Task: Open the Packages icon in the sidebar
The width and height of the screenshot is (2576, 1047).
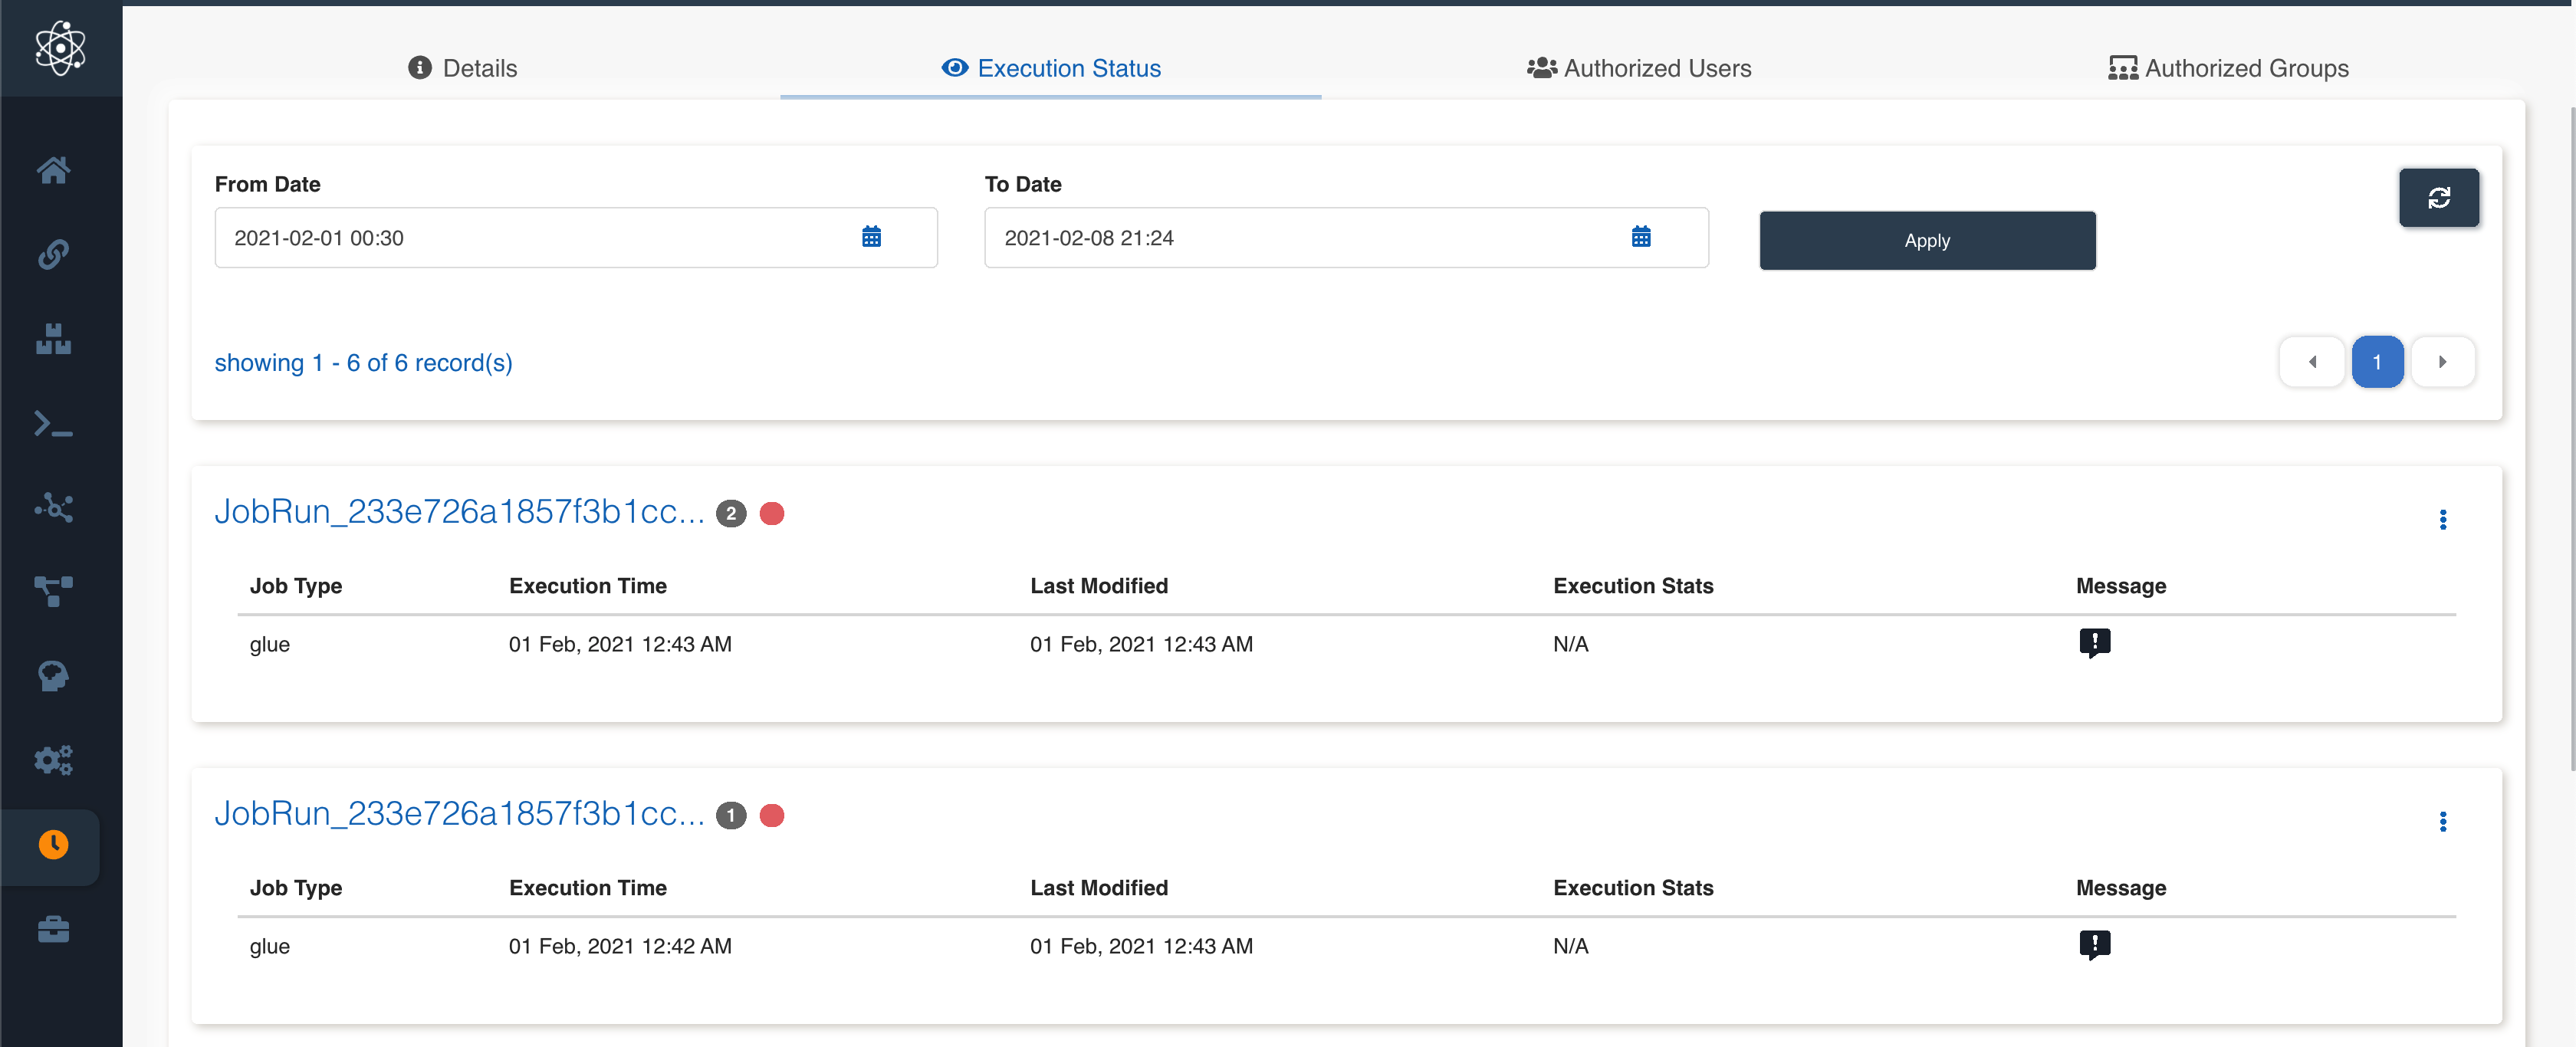Action: coord(54,339)
